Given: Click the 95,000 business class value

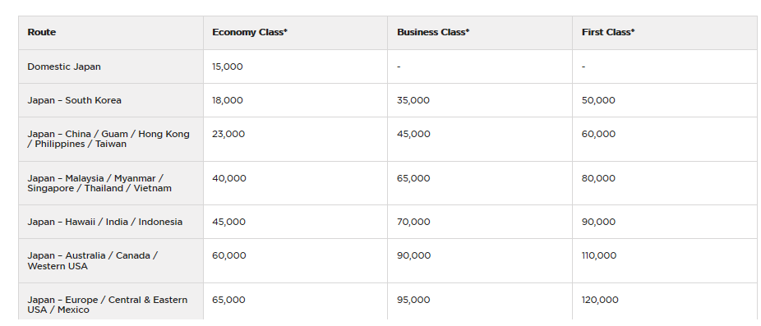Looking at the screenshot, I should pos(413,300).
